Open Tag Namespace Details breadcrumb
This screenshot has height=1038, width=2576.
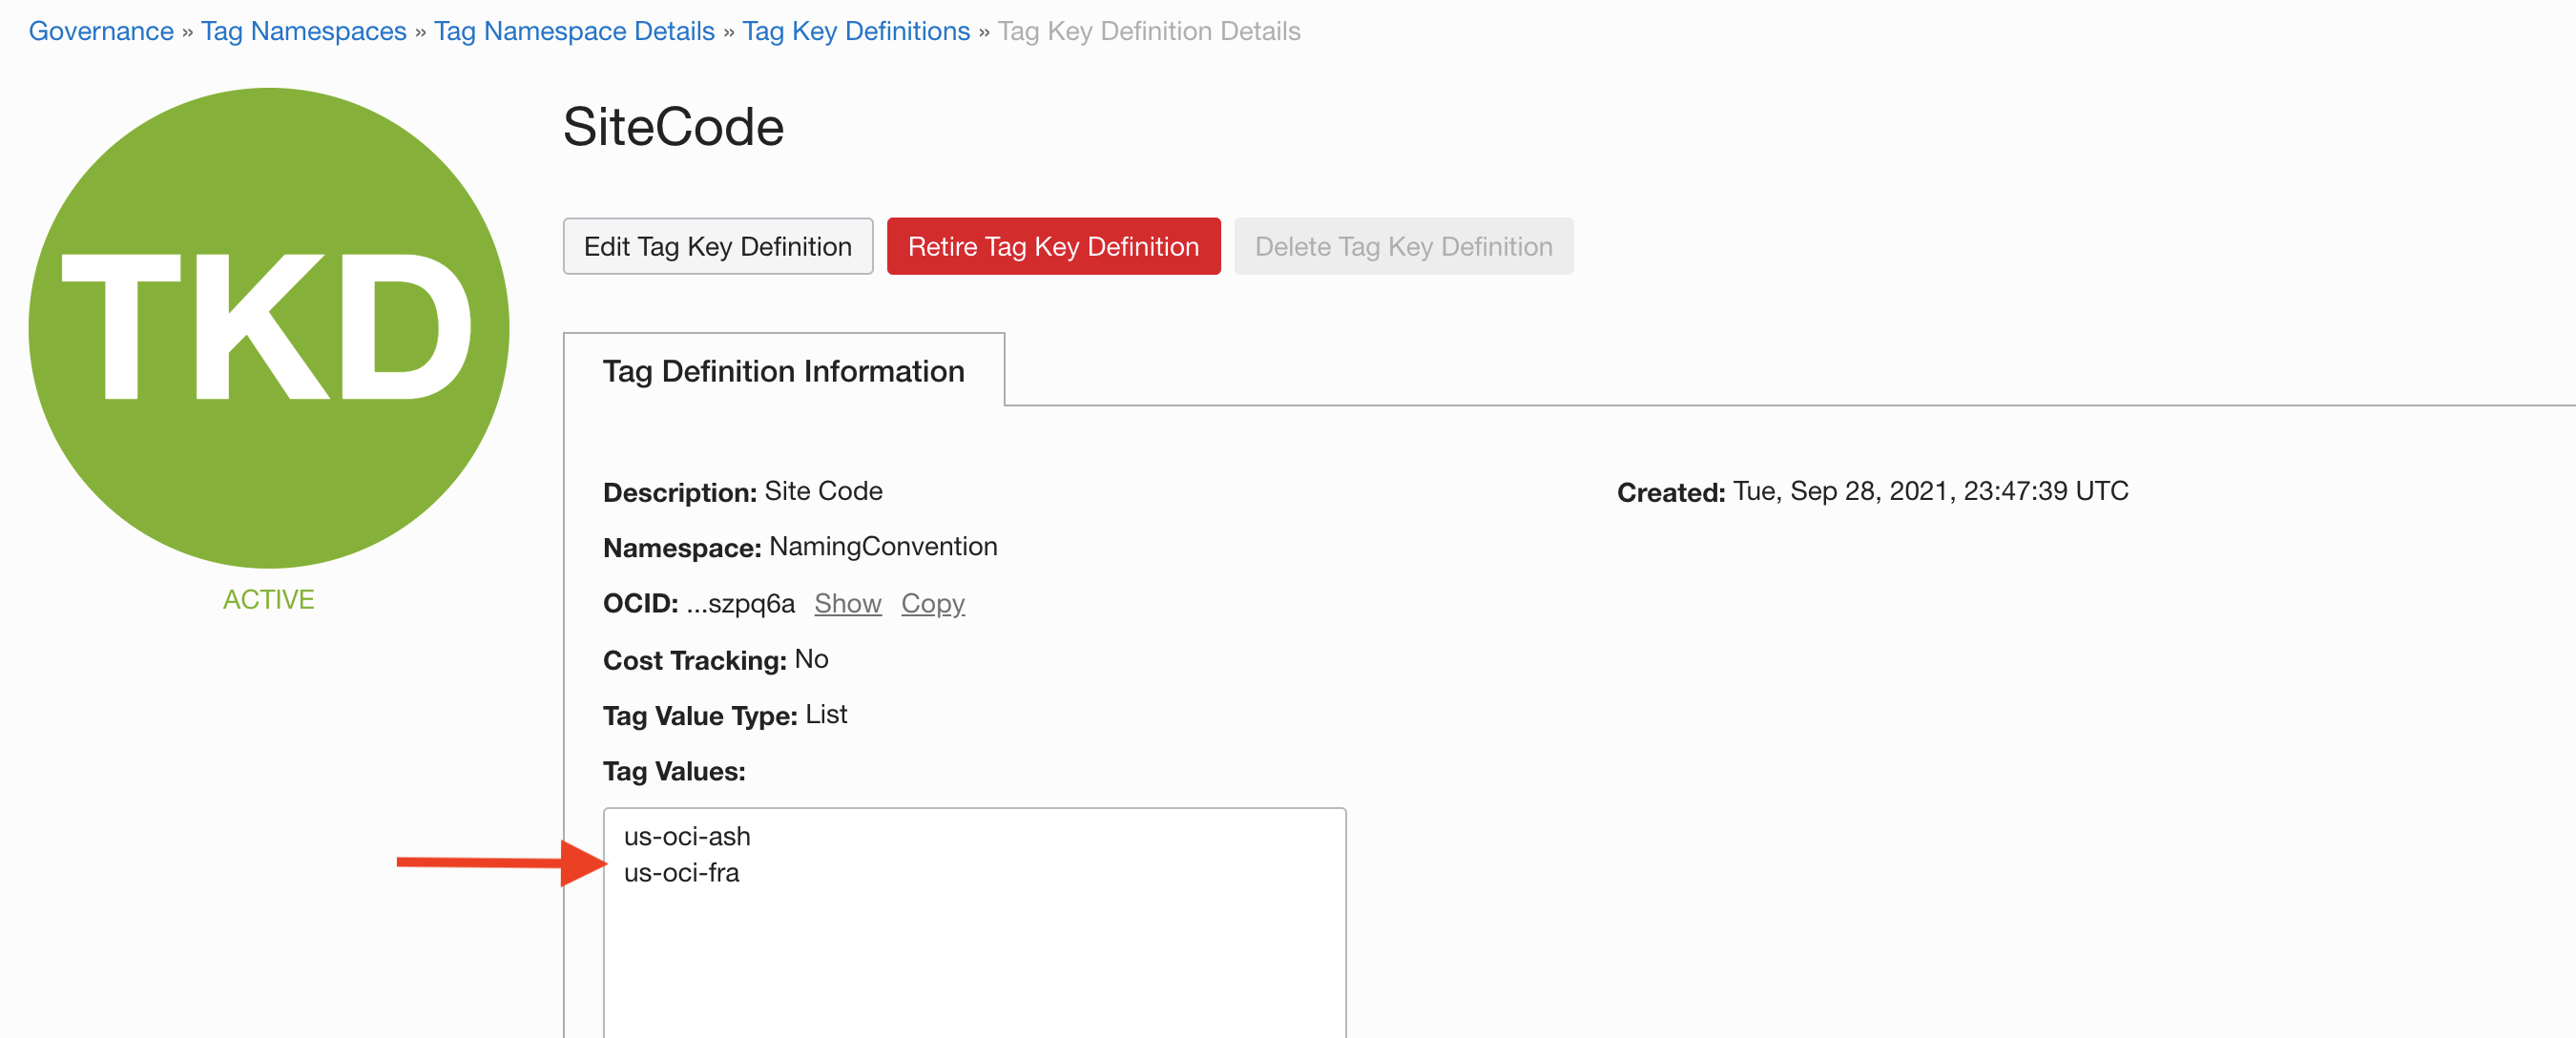click(574, 31)
